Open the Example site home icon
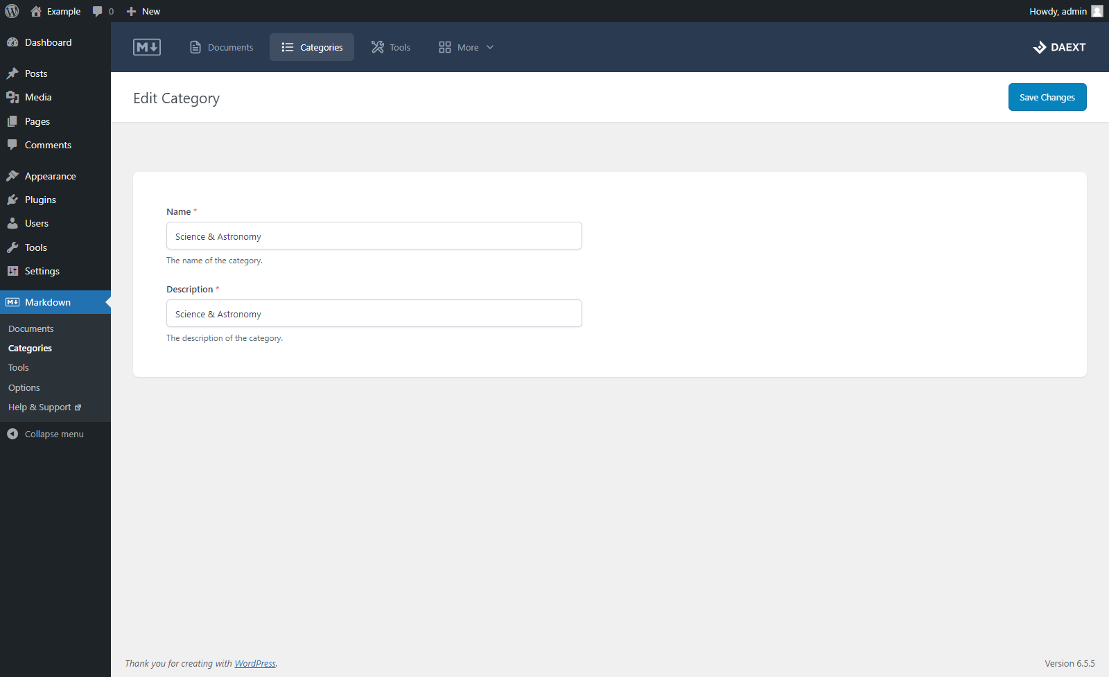This screenshot has height=677, width=1109. point(36,11)
